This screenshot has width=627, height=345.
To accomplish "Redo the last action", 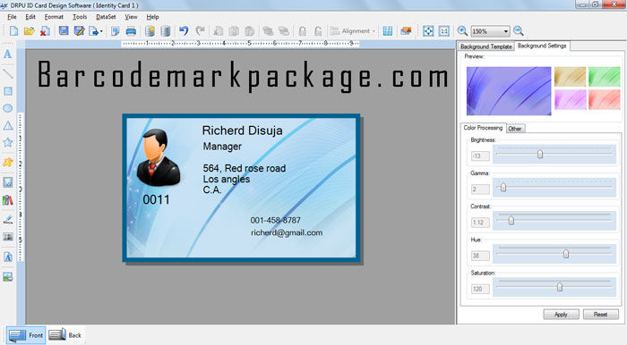I will pos(201,30).
